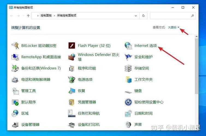Open the 管理工具 text link
206x136 pixels.
pyautogui.click(x=28, y=91)
